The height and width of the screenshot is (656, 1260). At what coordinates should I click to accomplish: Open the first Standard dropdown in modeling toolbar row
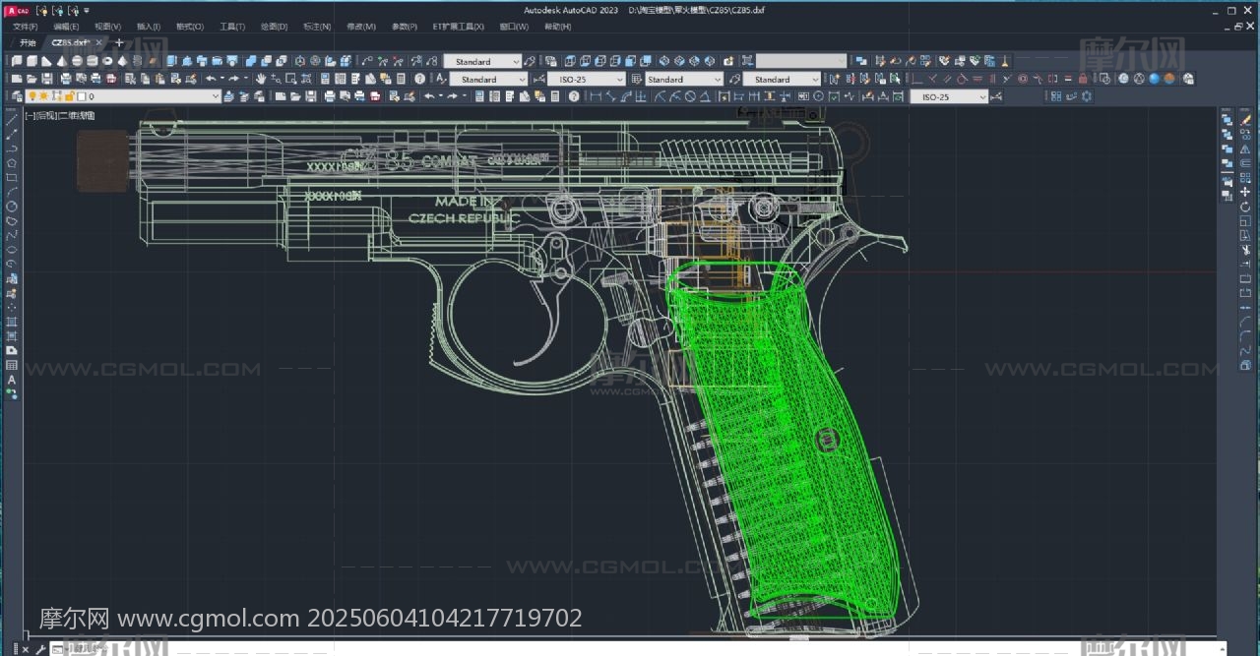[x=482, y=61]
